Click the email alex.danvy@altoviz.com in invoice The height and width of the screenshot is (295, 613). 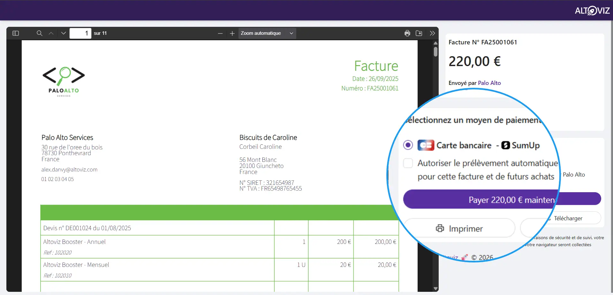point(69,170)
